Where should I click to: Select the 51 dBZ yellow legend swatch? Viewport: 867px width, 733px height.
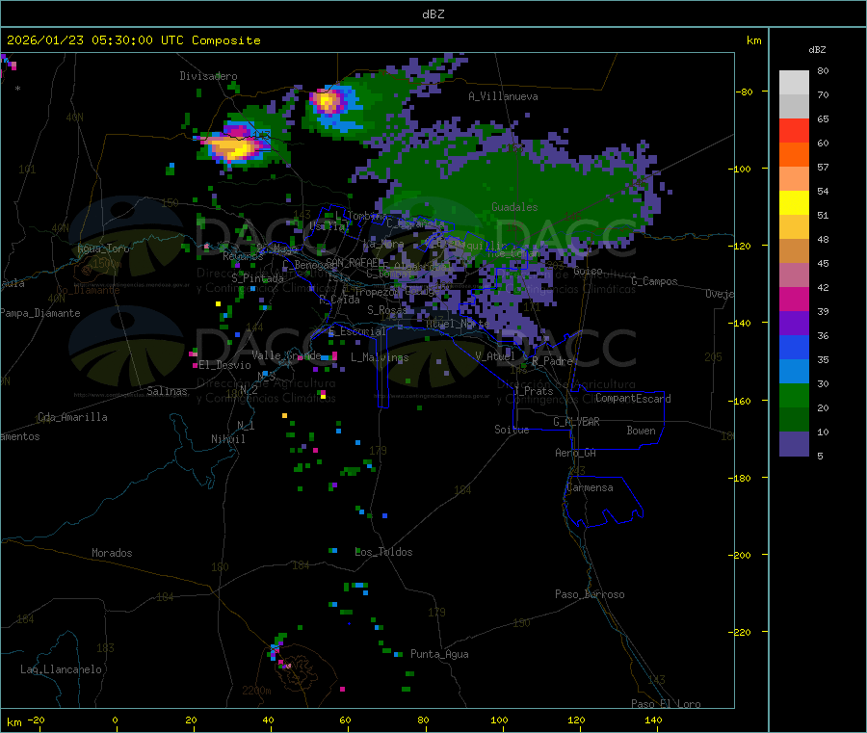point(794,203)
